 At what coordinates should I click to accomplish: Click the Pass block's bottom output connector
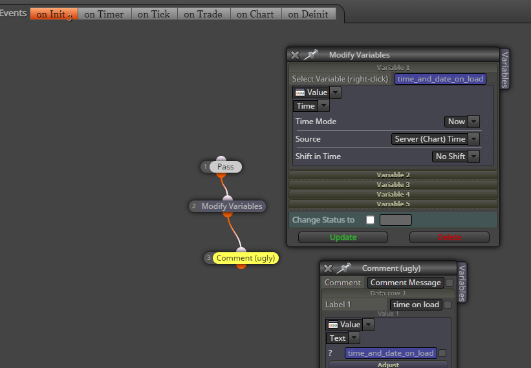221,175
